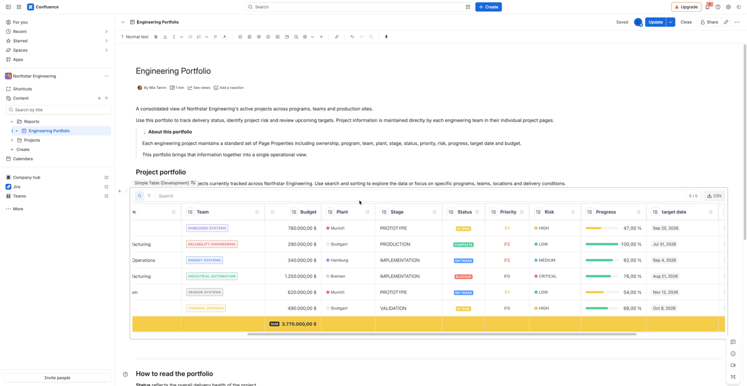Add a hyperlink using link icon
Image resolution: width=747 pixels, height=386 pixels.
337,37
